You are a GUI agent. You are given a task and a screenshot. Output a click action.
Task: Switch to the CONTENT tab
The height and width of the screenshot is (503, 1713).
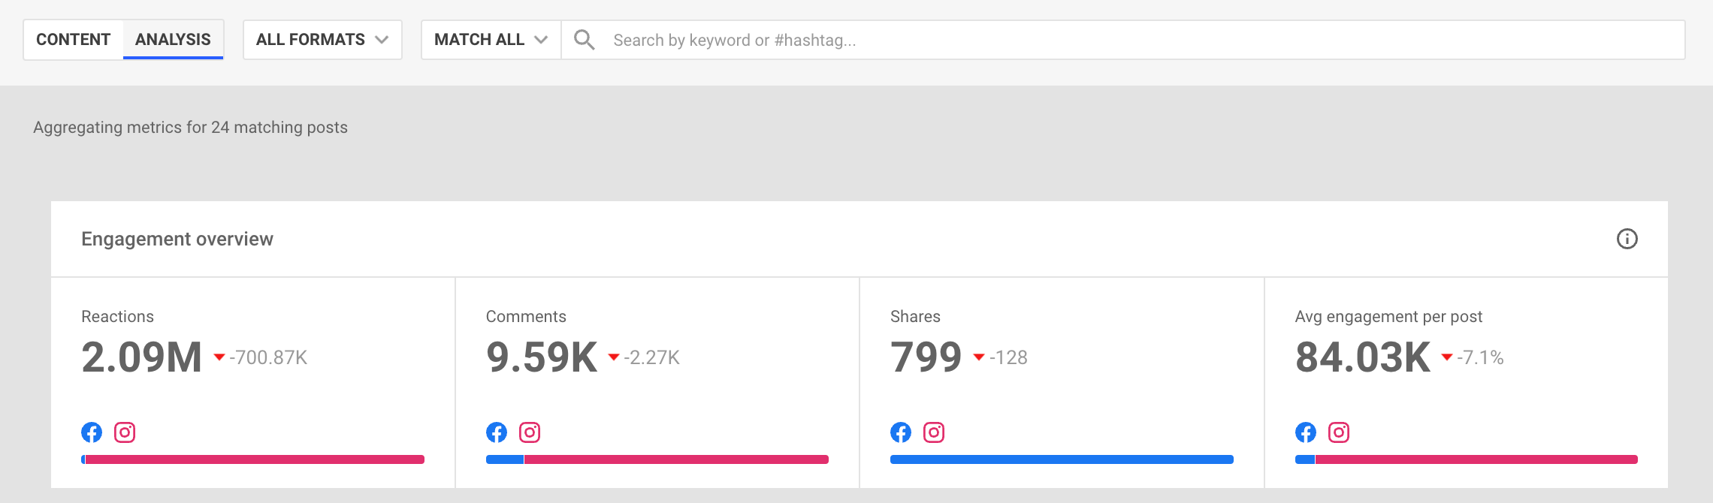(x=74, y=40)
